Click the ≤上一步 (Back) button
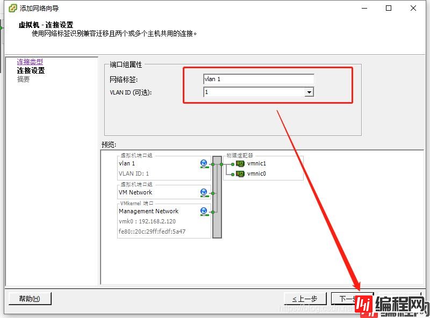The height and width of the screenshot is (318, 430). tap(304, 298)
